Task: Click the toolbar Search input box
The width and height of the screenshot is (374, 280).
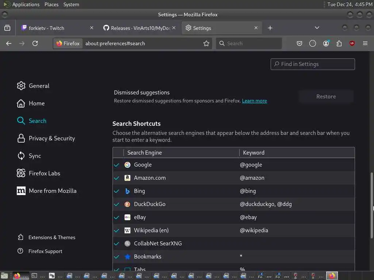Action: coord(249,43)
